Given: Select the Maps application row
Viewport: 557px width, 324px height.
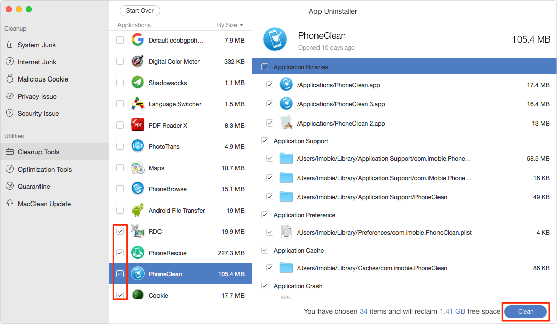Looking at the screenshot, I should pyautogui.click(x=180, y=168).
